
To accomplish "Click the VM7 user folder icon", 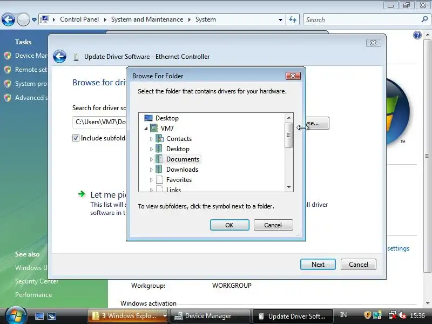I will pyautogui.click(x=154, y=128).
